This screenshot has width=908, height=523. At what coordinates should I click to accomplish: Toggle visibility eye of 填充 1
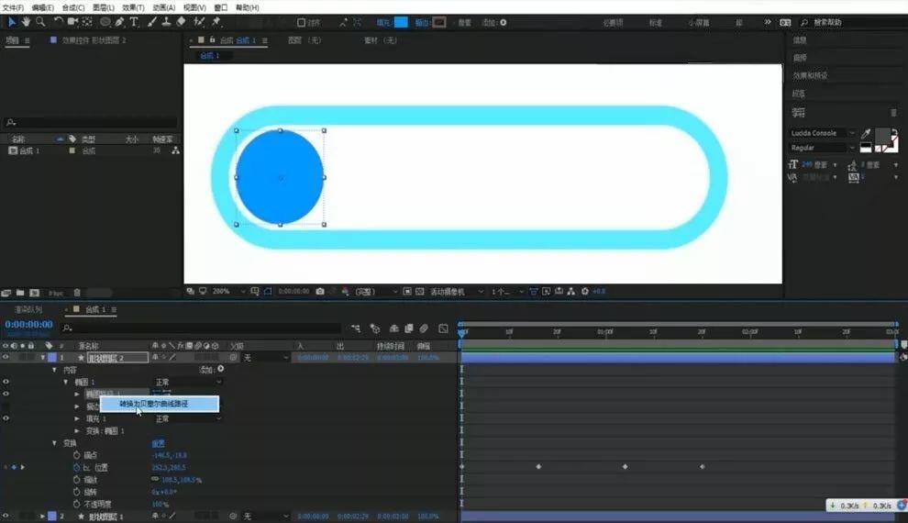click(x=6, y=418)
